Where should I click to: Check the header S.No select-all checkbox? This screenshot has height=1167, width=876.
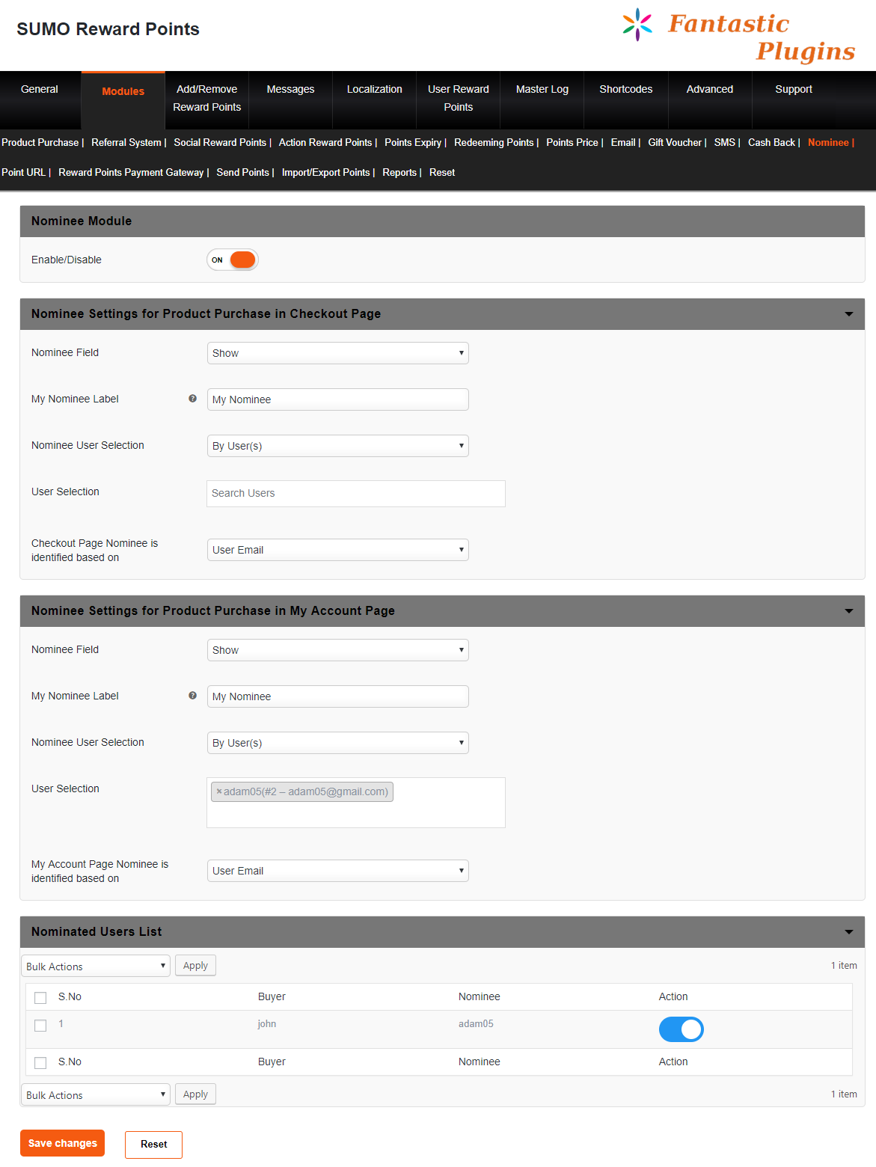40,998
